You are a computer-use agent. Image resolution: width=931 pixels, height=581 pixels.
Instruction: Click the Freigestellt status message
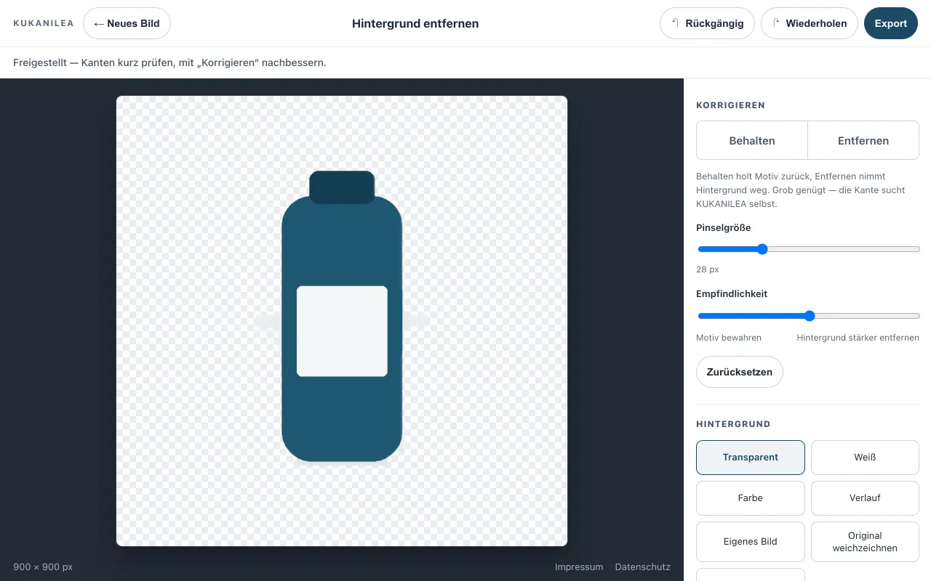[x=169, y=62]
